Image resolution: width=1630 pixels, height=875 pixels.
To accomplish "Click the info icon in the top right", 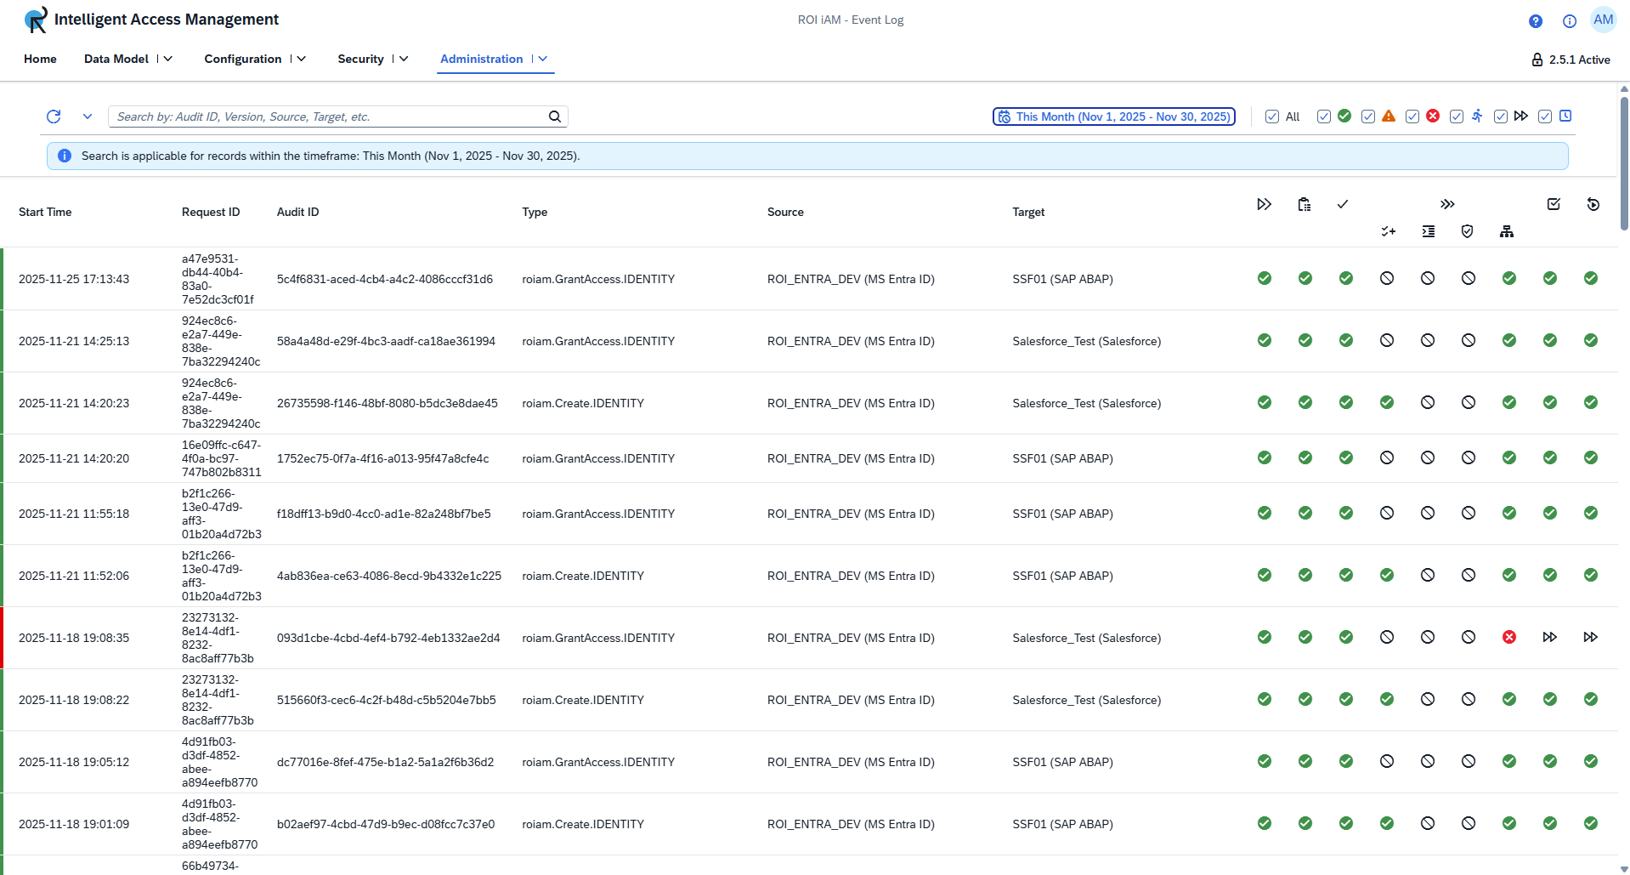I will (x=1570, y=21).
